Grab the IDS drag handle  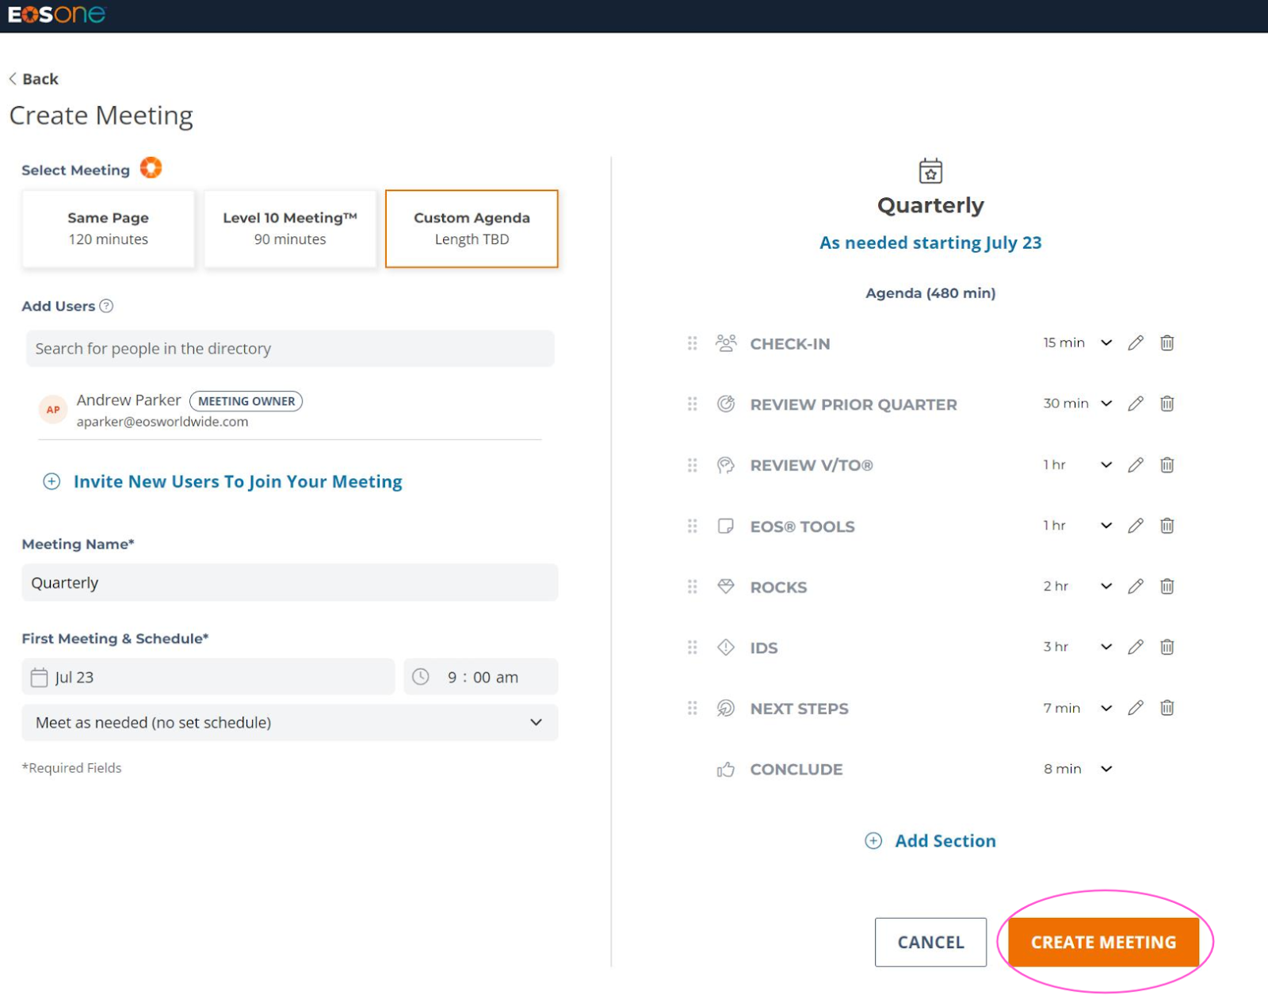tap(693, 648)
